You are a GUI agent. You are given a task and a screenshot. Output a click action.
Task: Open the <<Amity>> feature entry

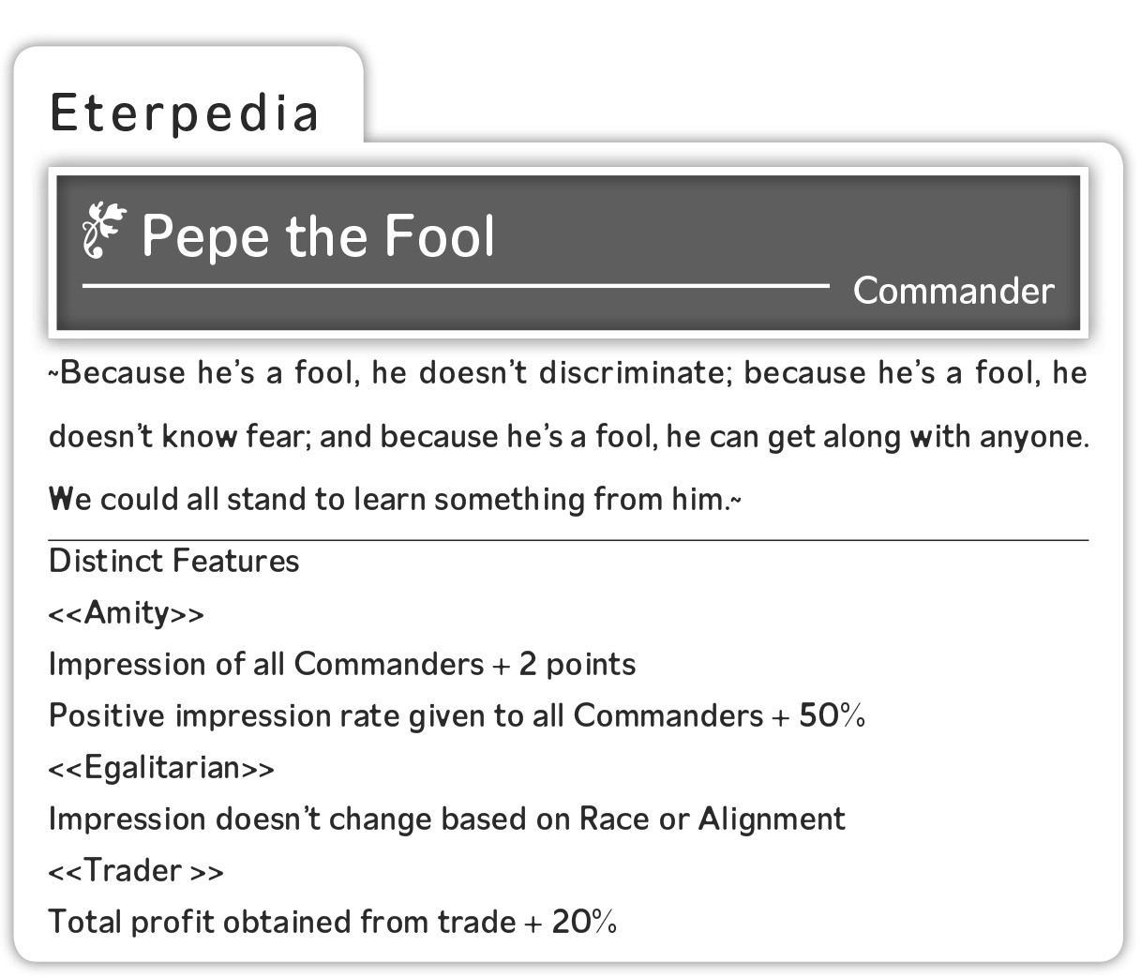[127, 613]
